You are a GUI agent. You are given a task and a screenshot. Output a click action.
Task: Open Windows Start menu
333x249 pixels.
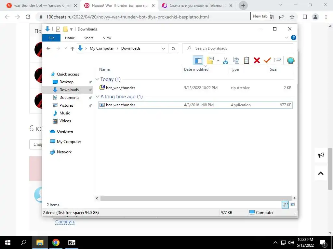(x=8, y=243)
